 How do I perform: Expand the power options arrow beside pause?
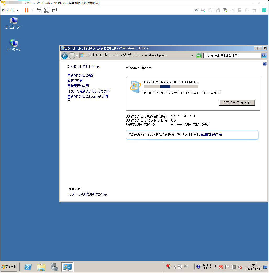[x=32, y=10]
